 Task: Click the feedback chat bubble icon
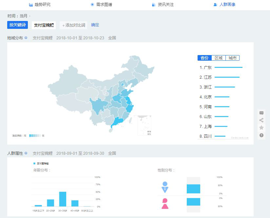tap(261, 113)
